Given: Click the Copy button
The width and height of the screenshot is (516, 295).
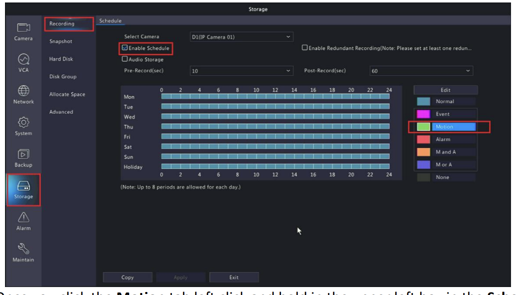Looking at the screenshot, I should 127,277.
